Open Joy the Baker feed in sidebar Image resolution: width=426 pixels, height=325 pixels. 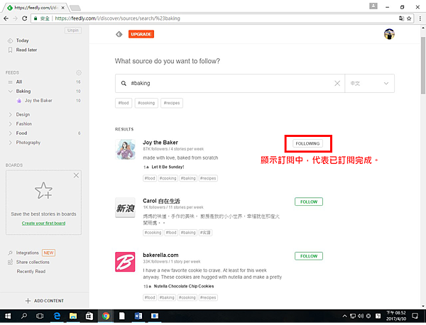[38, 101]
